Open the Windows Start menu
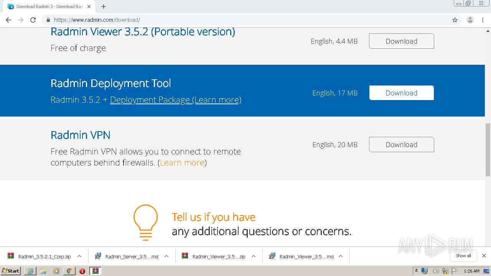491x276 pixels. (x=11, y=271)
